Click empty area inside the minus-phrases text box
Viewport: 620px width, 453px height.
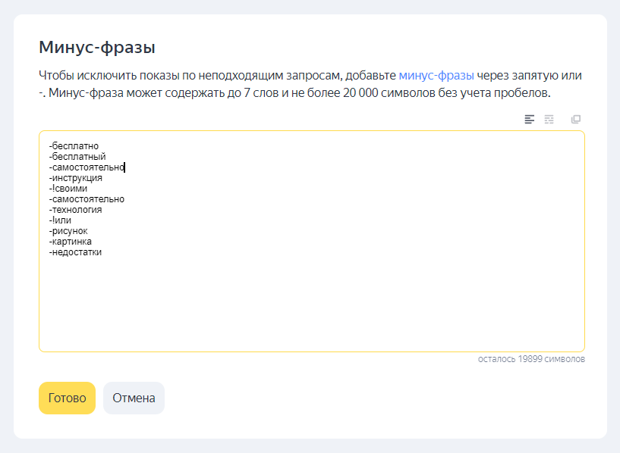tap(311, 303)
